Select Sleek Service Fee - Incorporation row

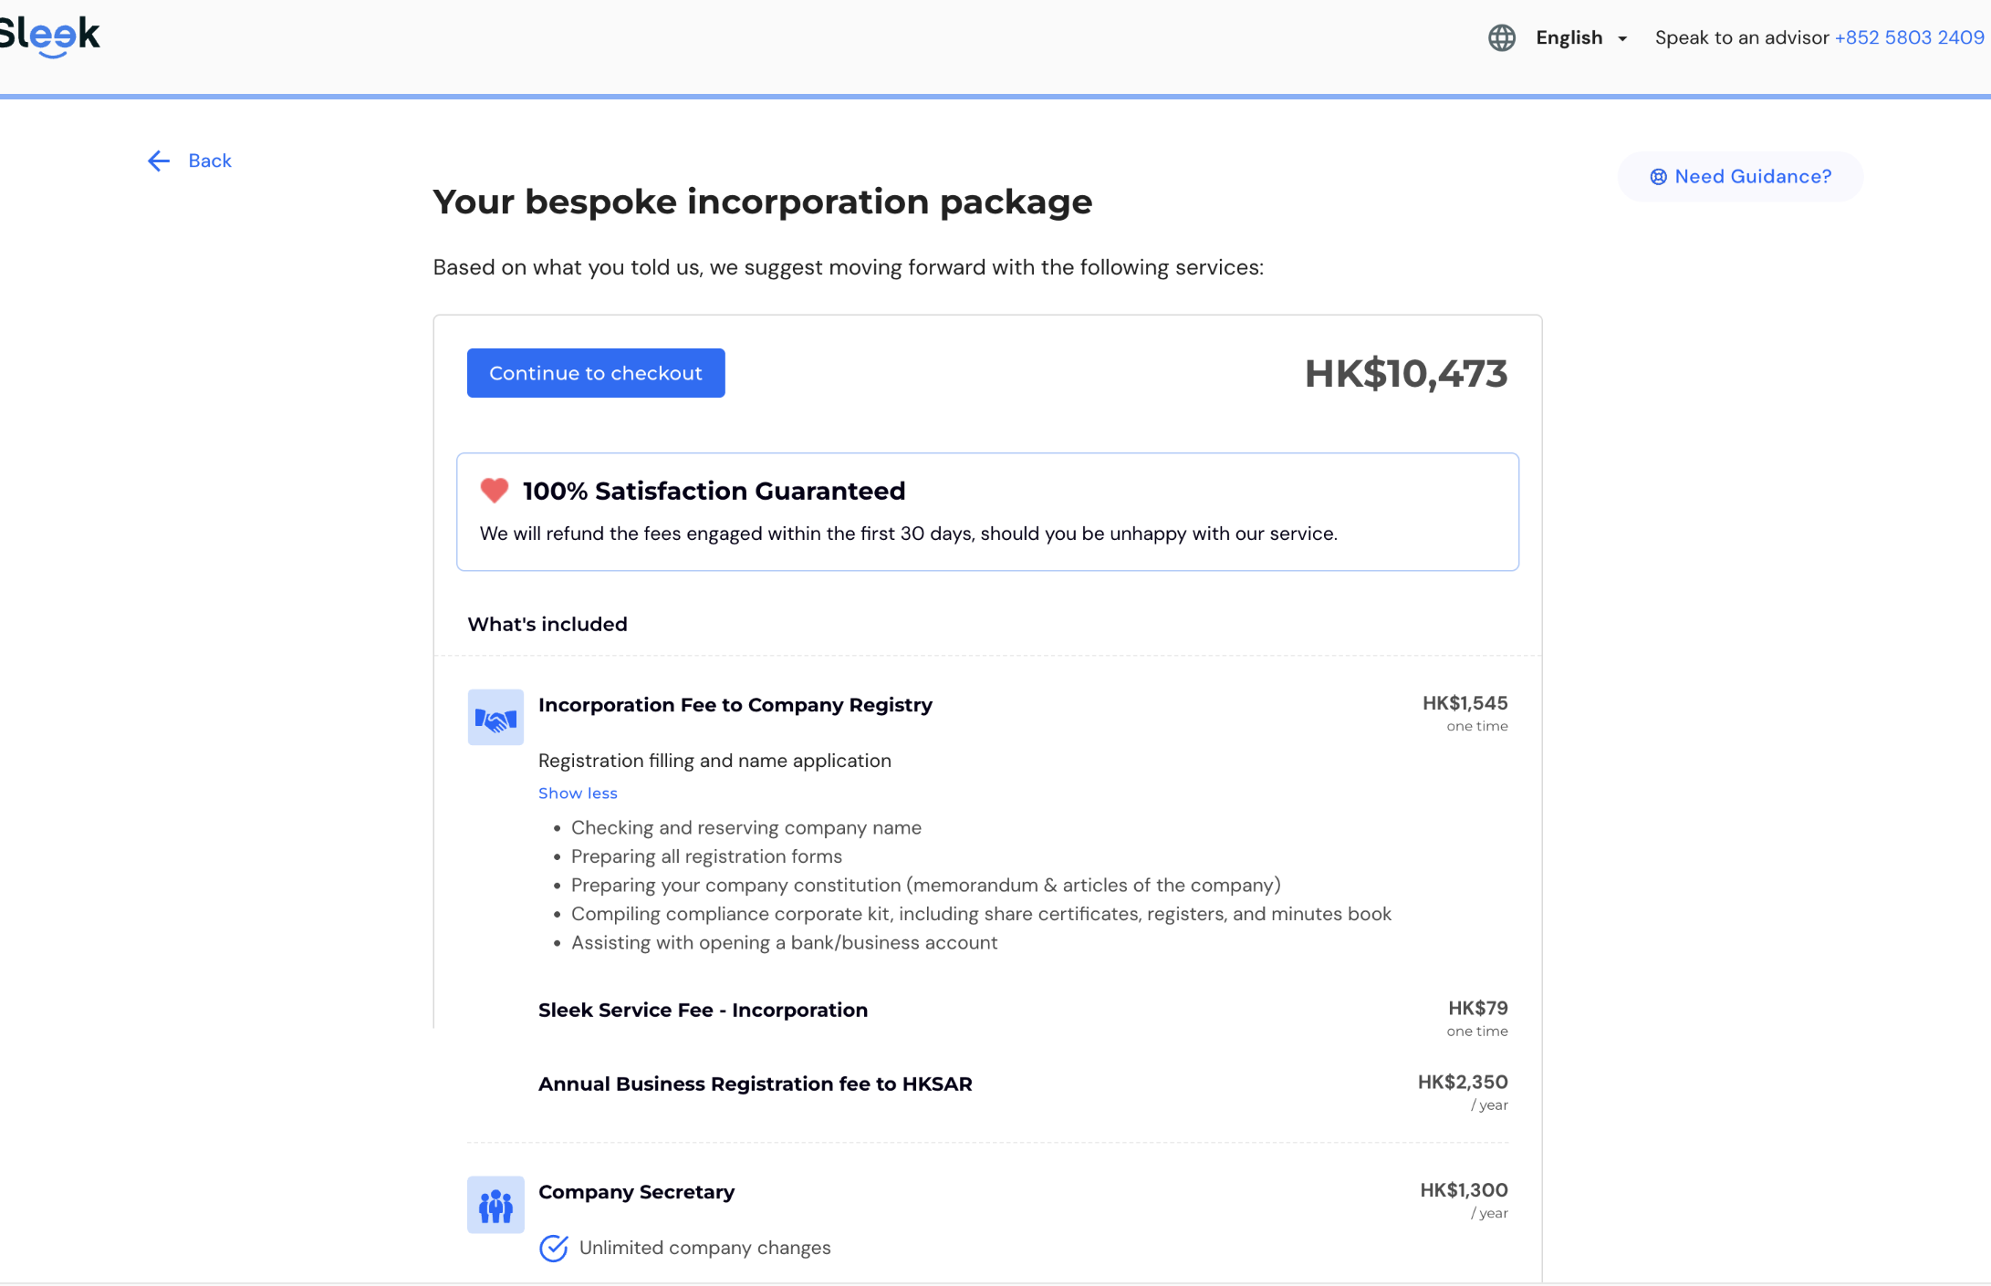tap(1023, 1017)
